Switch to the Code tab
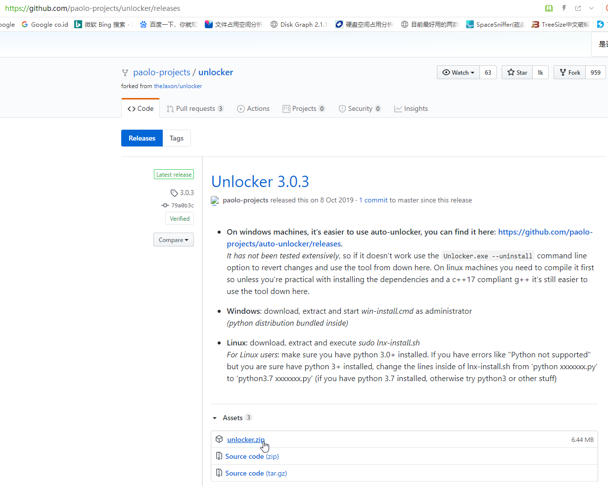The width and height of the screenshot is (608, 486). click(140, 108)
